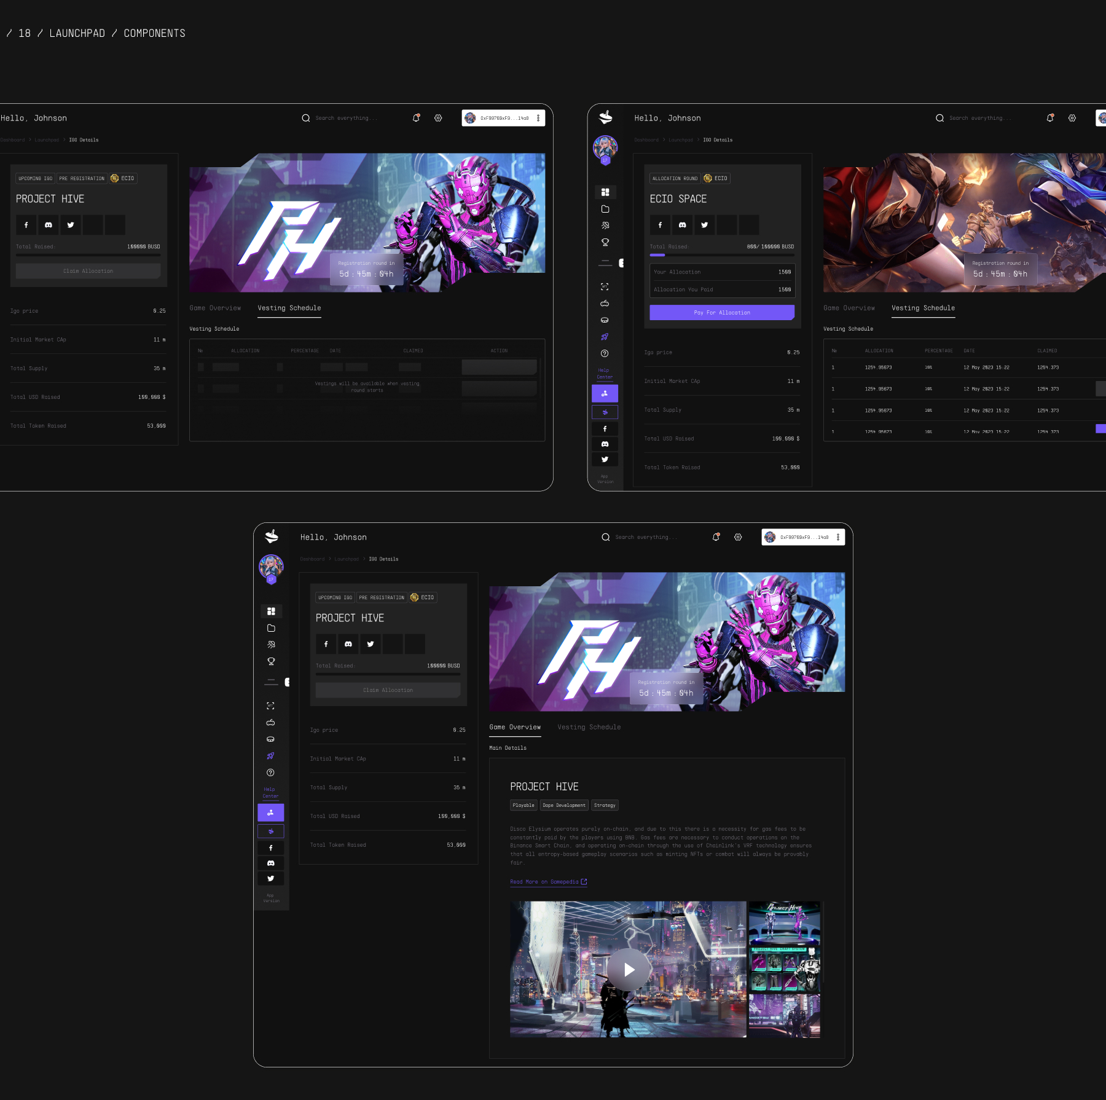Image resolution: width=1106 pixels, height=1100 pixels.
Task: Expand the sidebar using the handle in bottom frame
Action: (x=287, y=682)
